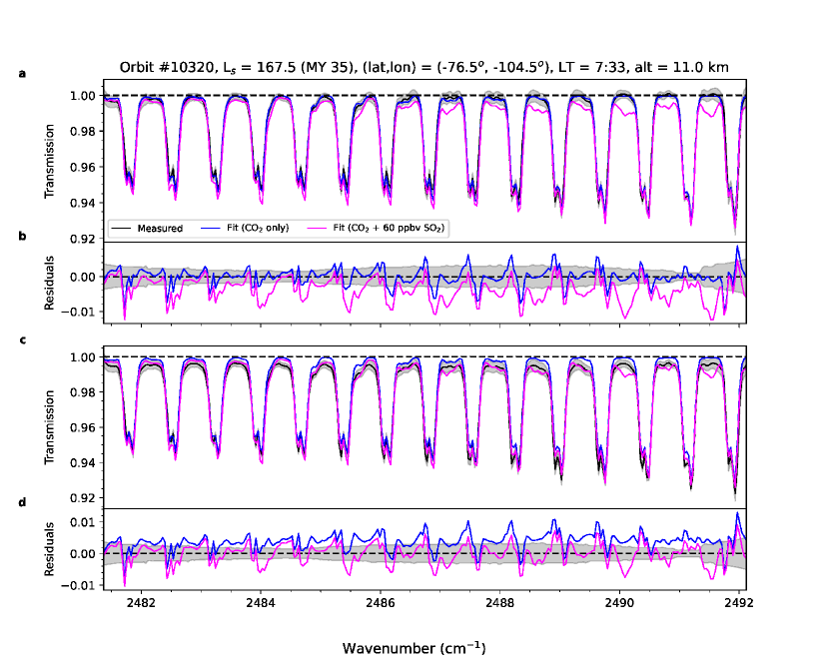Image resolution: width=829 pixels, height=663 pixels.
Task: Pick the magenta line sample in the legend
Action: [x=317, y=229]
